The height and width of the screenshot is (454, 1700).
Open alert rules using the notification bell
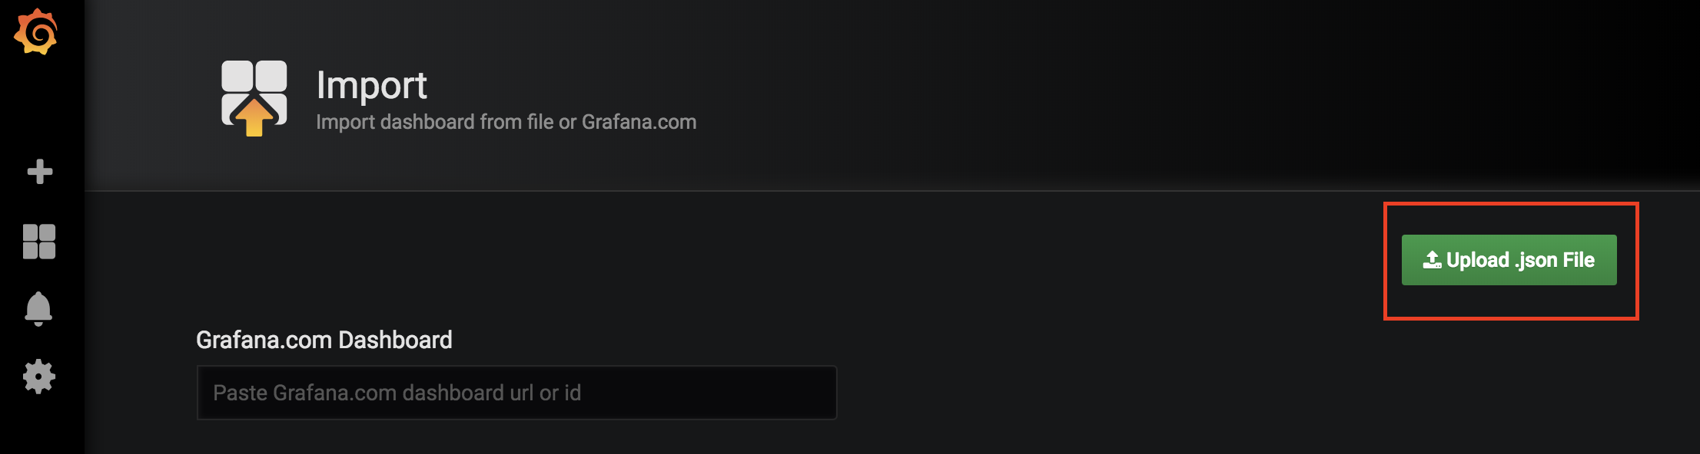tap(40, 308)
